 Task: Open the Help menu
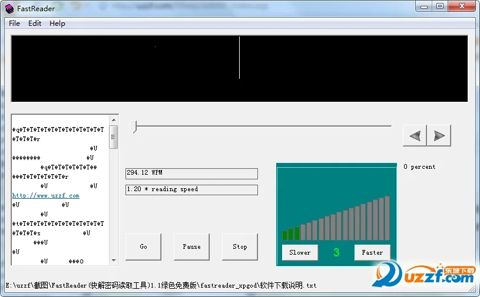coord(57,24)
